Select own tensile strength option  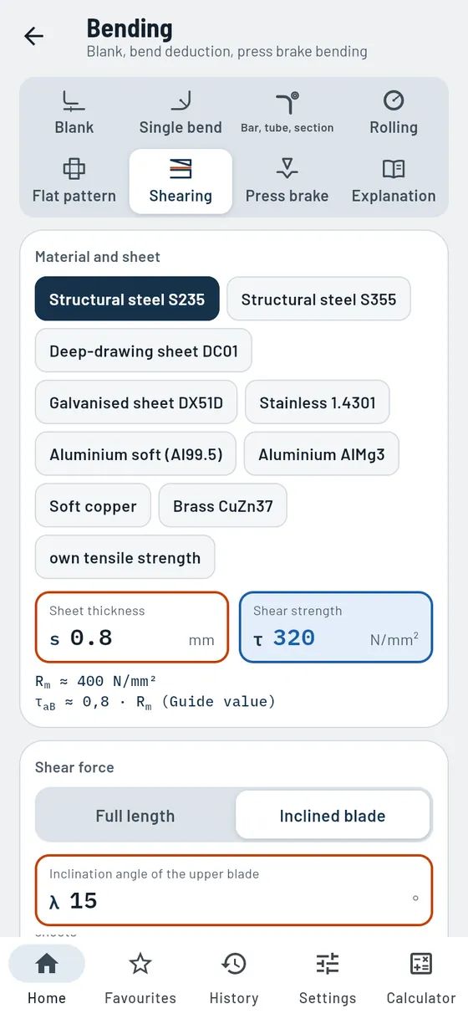[125, 558]
